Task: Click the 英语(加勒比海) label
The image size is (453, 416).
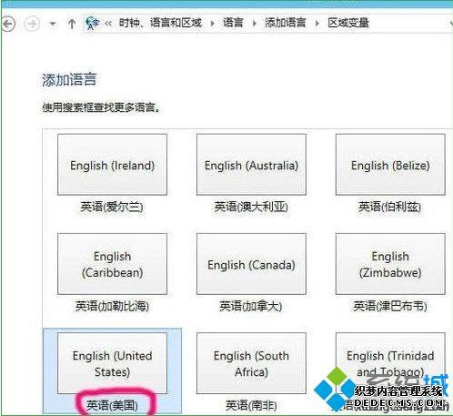Action: pos(112,306)
